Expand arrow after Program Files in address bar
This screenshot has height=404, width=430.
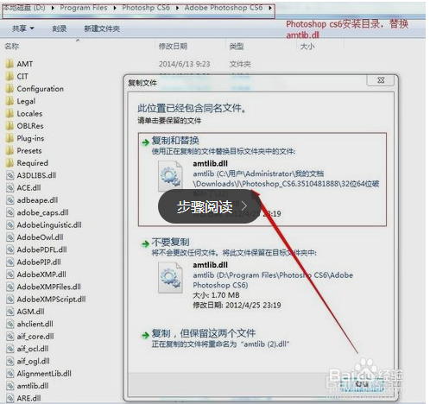pyautogui.click(x=115, y=8)
